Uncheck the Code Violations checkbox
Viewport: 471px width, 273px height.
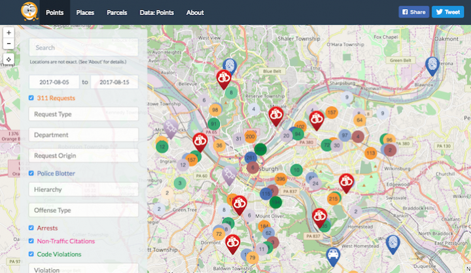coord(31,254)
